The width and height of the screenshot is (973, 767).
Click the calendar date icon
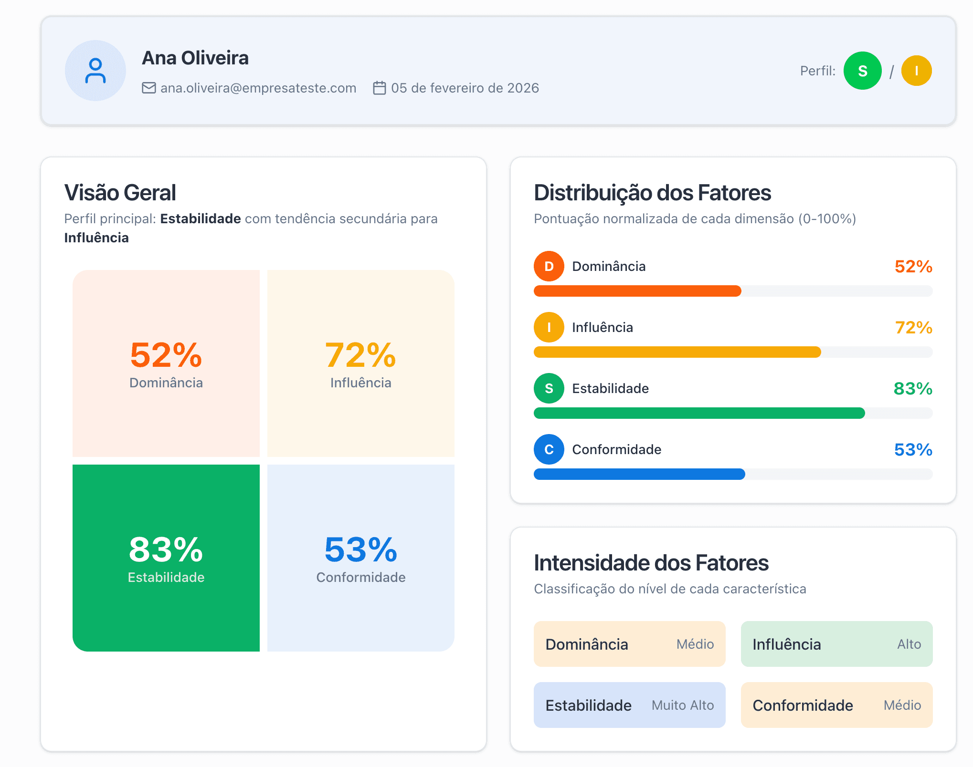click(x=379, y=88)
